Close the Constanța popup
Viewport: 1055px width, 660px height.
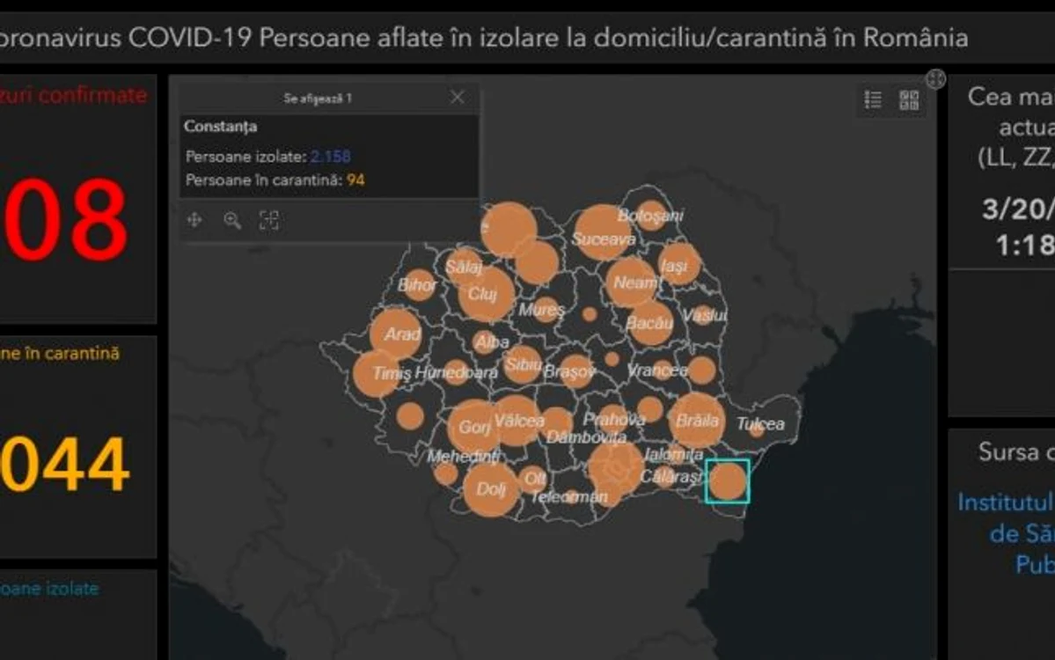pos(457,98)
